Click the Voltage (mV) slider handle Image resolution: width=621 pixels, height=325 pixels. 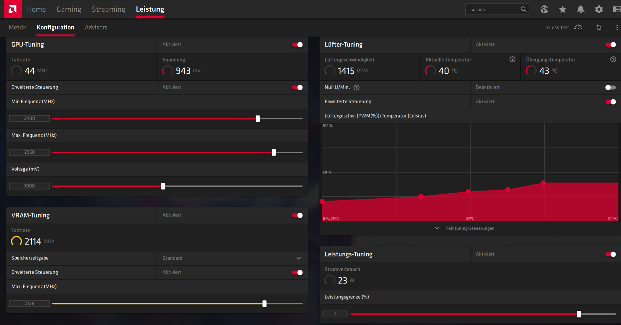click(x=163, y=186)
